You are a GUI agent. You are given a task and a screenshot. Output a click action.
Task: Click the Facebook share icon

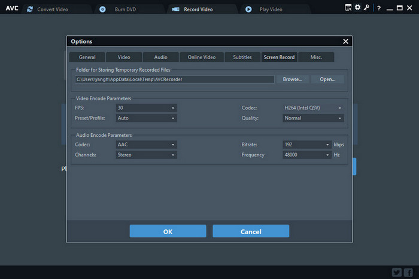[x=408, y=272]
